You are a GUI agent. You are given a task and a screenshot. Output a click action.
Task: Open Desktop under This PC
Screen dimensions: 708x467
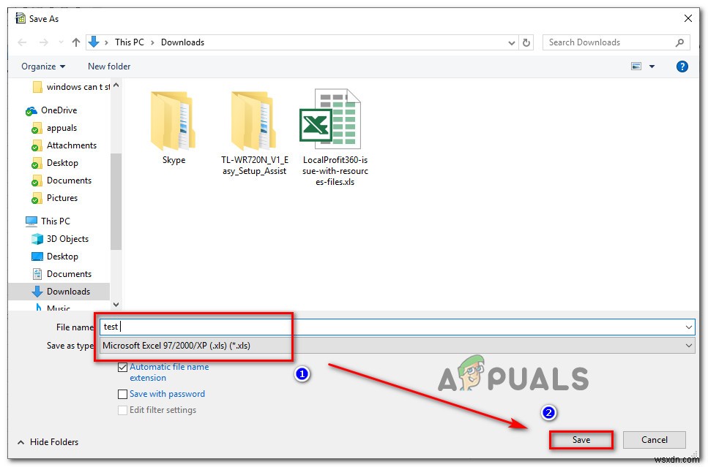[x=55, y=257]
